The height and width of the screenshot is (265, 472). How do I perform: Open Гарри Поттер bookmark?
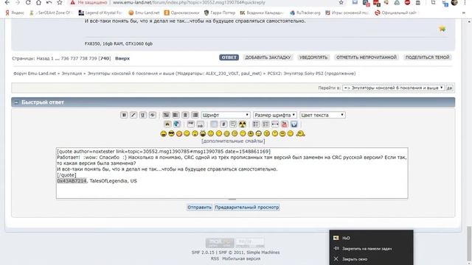click(220, 13)
